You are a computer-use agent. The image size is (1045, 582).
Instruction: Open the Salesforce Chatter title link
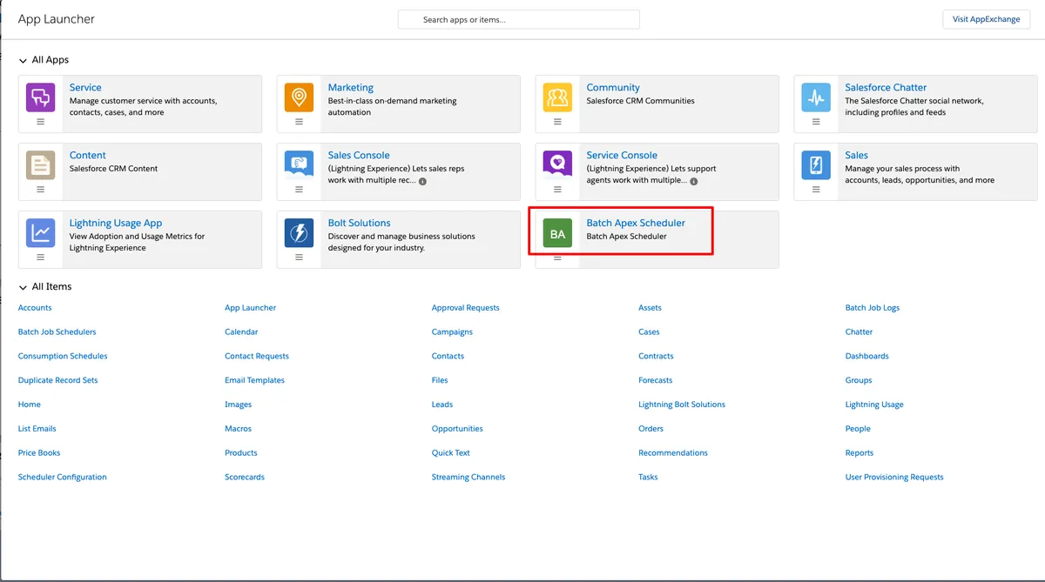point(886,88)
